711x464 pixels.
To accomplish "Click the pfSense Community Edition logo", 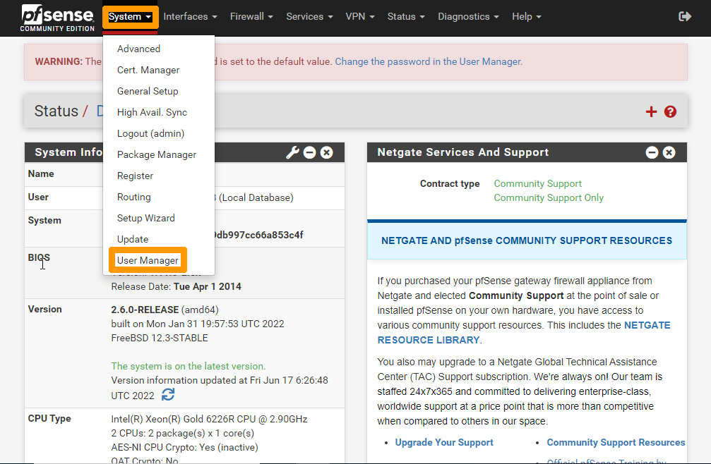I will (56, 18).
